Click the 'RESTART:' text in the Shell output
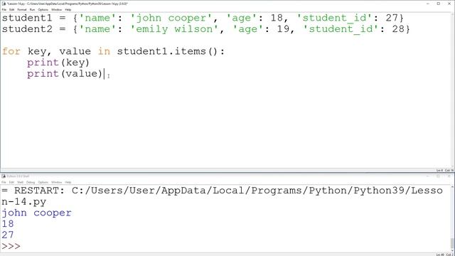The height and width of the screenshot is (256, 455). tap(40, 191)
